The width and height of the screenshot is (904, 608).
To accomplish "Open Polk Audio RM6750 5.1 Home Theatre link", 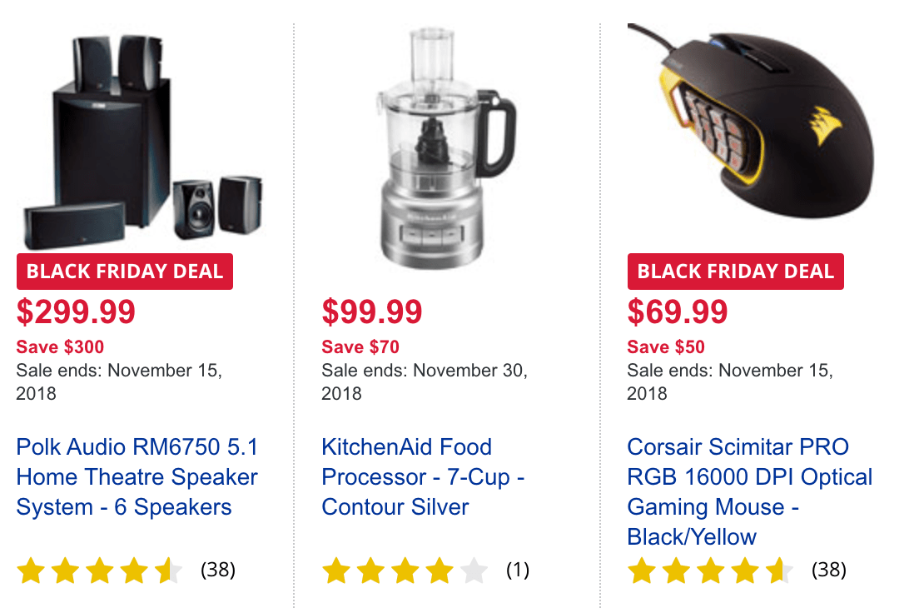I will 137,477.
